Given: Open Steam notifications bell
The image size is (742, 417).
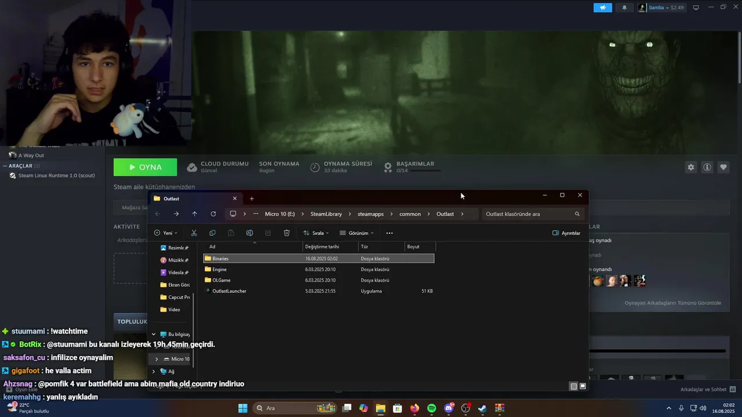Looking at the screenshot, I should [x=624, y=8].
